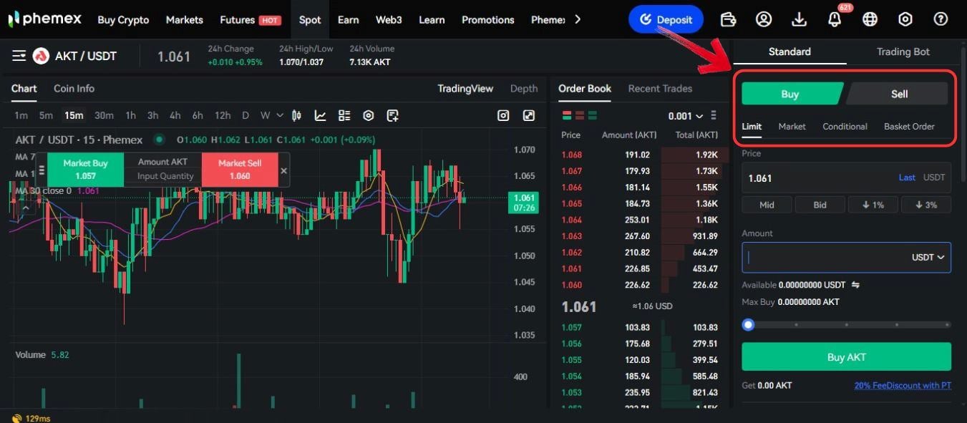This screenshot has height=423, width=967.
Task: Click the download app icon
Action: [x=800, y=19]
